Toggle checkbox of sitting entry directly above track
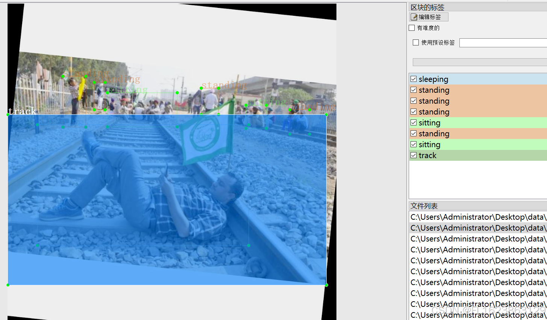Viewport: 547px width, 320px height. coord(414,144)
